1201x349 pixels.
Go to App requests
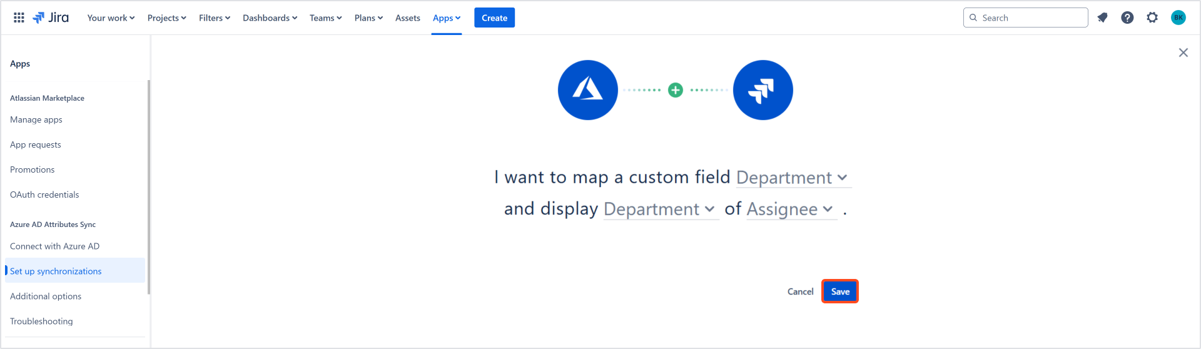[x=36, y=144]
